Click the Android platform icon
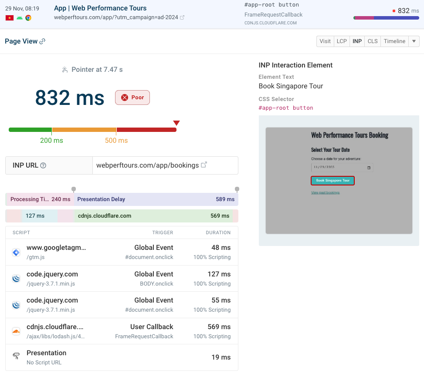The height and width of the screenshot is (377, 424). pos(20,18)
